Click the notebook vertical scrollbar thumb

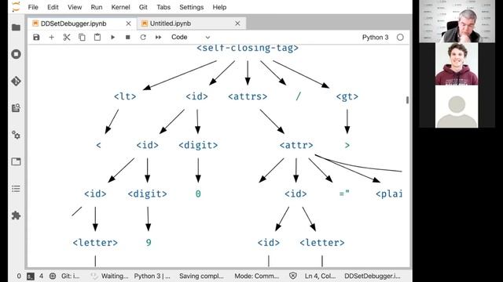pos(407,100)
